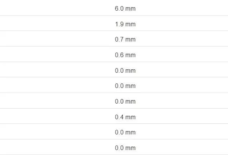The width and height of the screenshot is (228, 155).
Task: Click the third 0.0 mm value from top
Action: [x=125, y=102]
